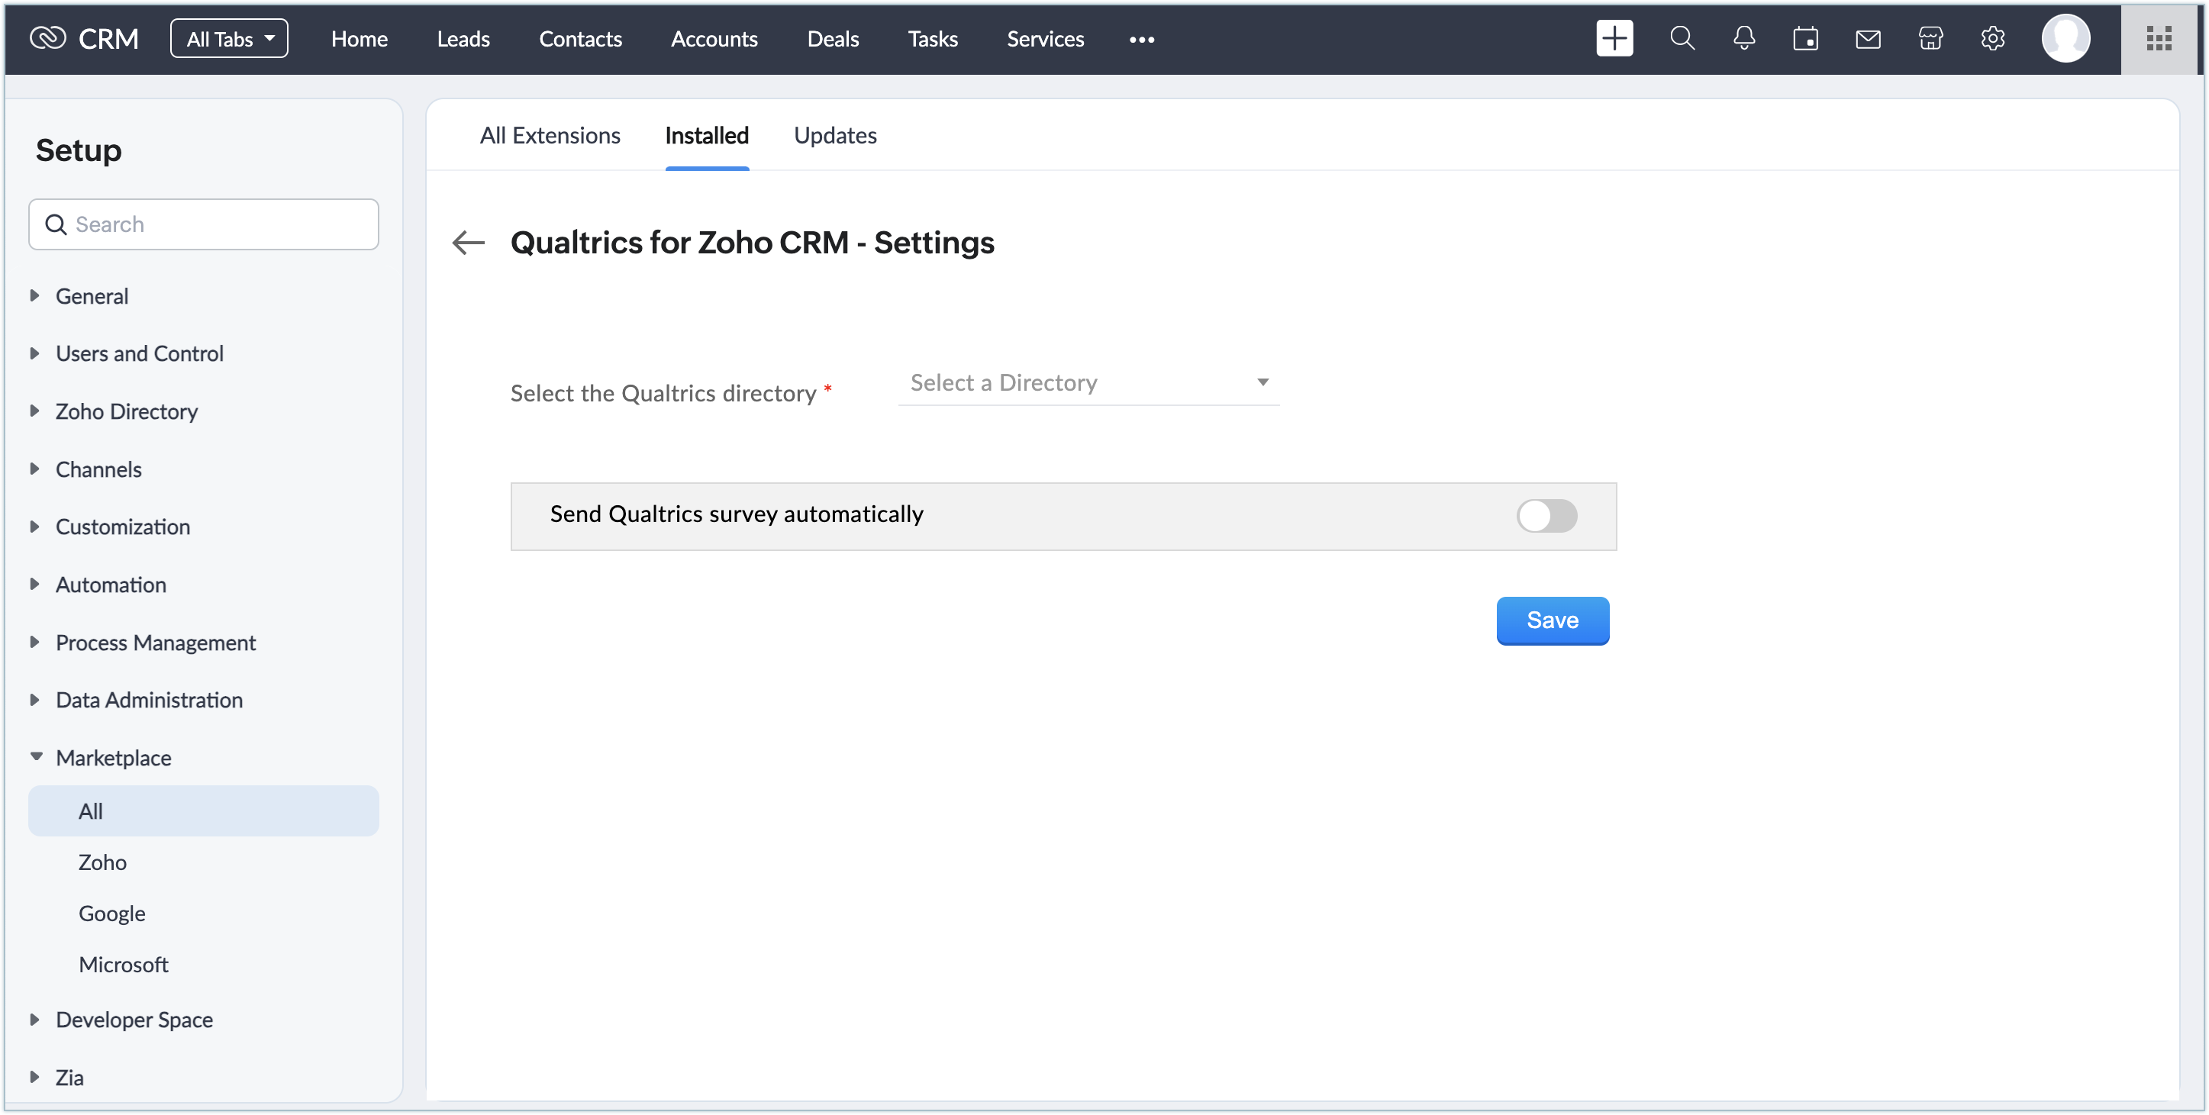Screen dimensions: 2209x1115
Task: Open the calendar icon in header
Action: (x=1805, y=39)
